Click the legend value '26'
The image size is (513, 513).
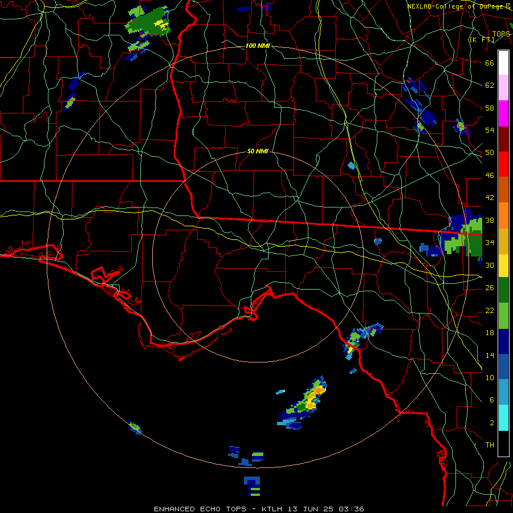[x=490, y=288]
